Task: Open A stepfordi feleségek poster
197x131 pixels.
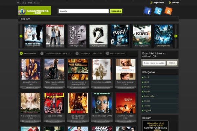Action: (x=31, y=103)
